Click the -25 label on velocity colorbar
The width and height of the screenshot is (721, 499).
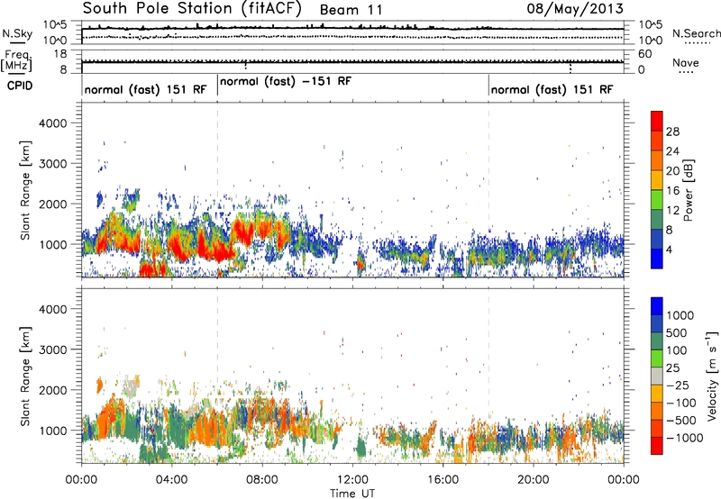tap(679, 386)
